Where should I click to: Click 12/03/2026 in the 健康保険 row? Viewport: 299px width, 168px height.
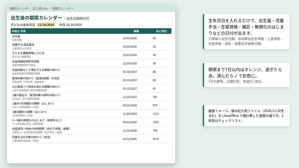click(130, 55)
